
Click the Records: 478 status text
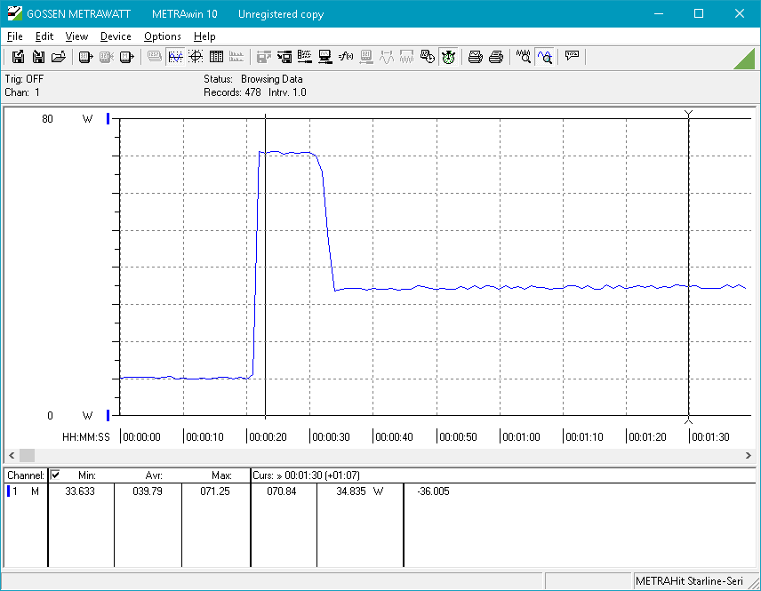[232, 92]
